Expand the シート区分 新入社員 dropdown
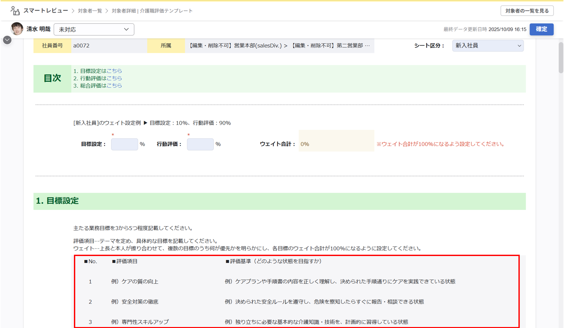Viewport: 564px width, 328px height. 487,46
